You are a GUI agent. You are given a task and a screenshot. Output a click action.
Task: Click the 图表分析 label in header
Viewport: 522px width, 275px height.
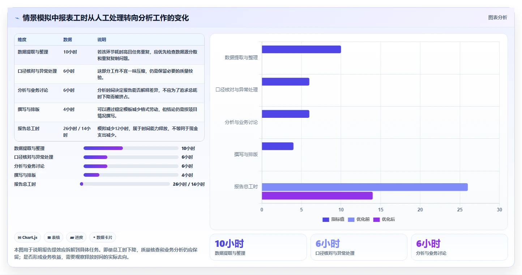[x=497, y=17]
